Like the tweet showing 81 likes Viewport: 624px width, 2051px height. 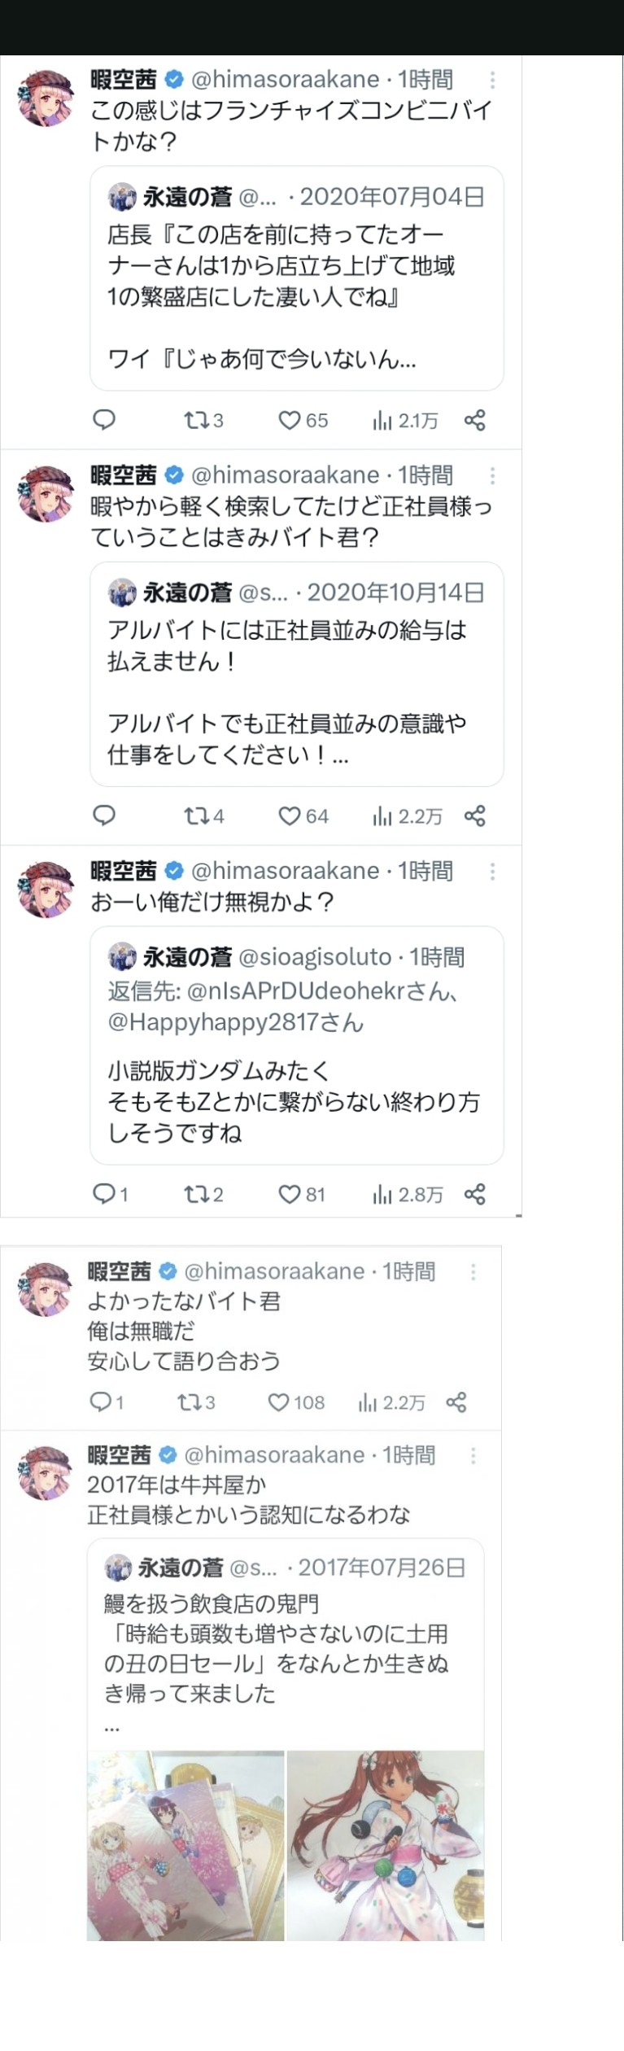(290, 1194)
